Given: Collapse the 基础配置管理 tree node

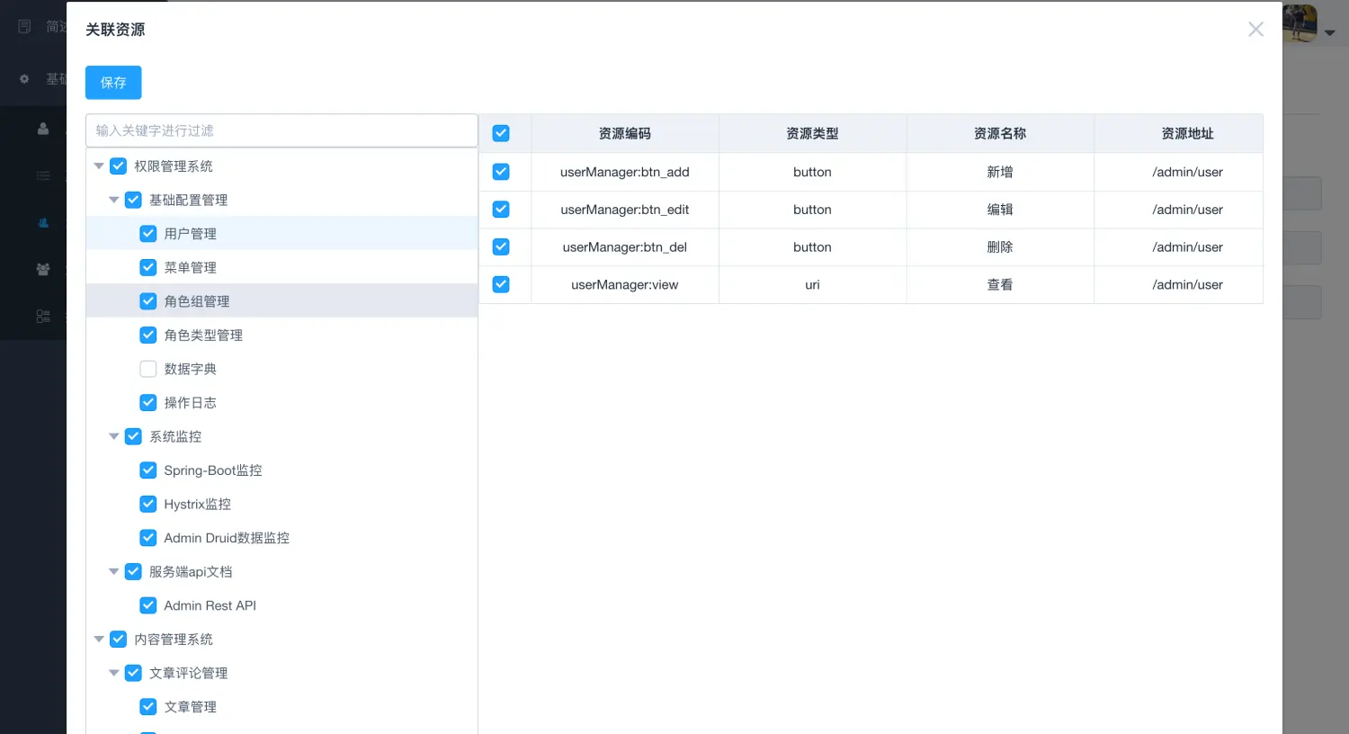Looking at the screenshot, I should pyautogui.click(x=114, y=200).
